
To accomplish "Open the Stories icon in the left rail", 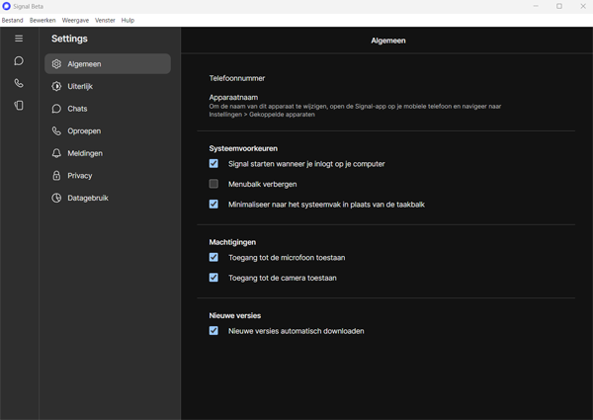I will [x=19, y=105].
